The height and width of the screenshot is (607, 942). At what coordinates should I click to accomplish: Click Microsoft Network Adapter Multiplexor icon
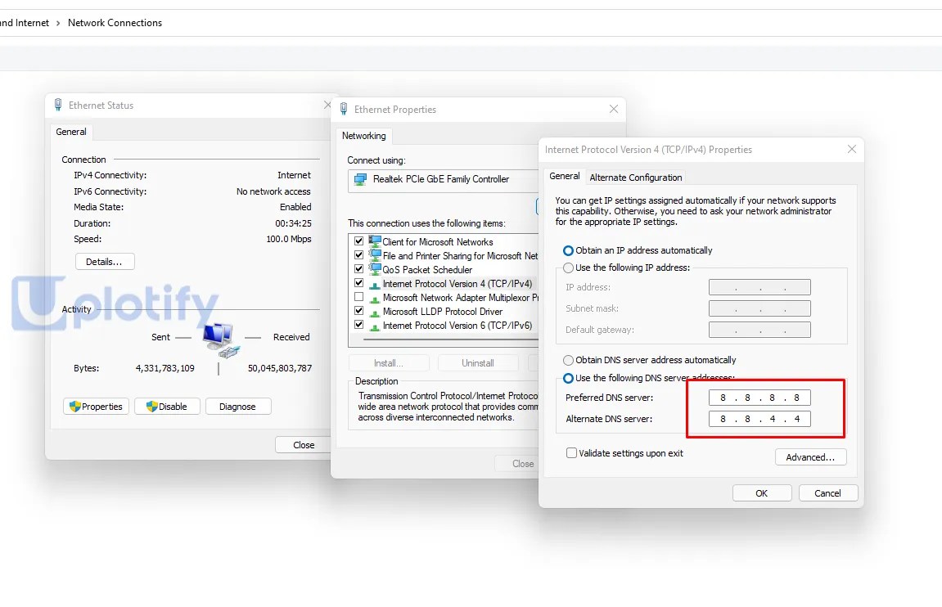(x=375, y=299)
